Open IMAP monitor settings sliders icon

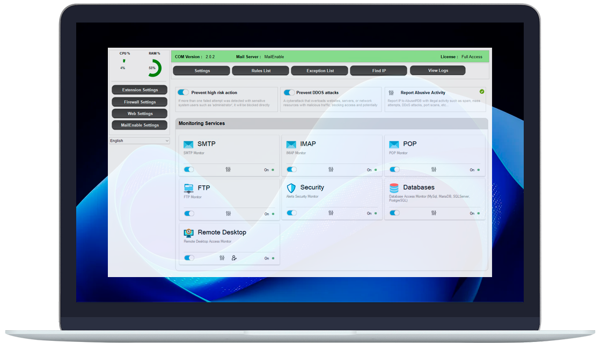click(331, 169)
